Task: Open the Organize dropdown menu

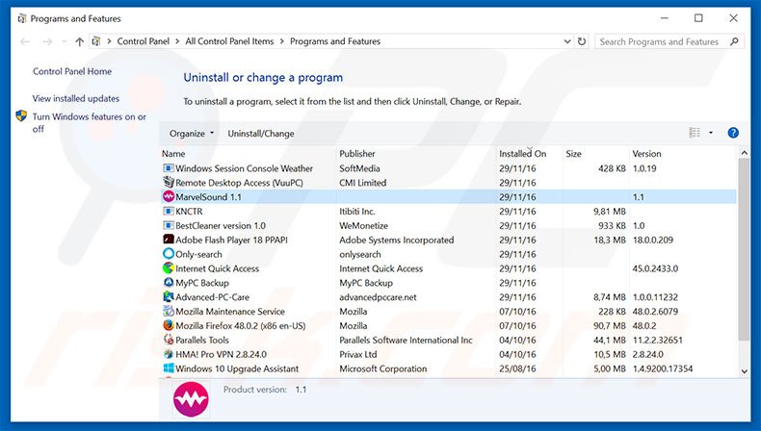Action: point(192,134)
